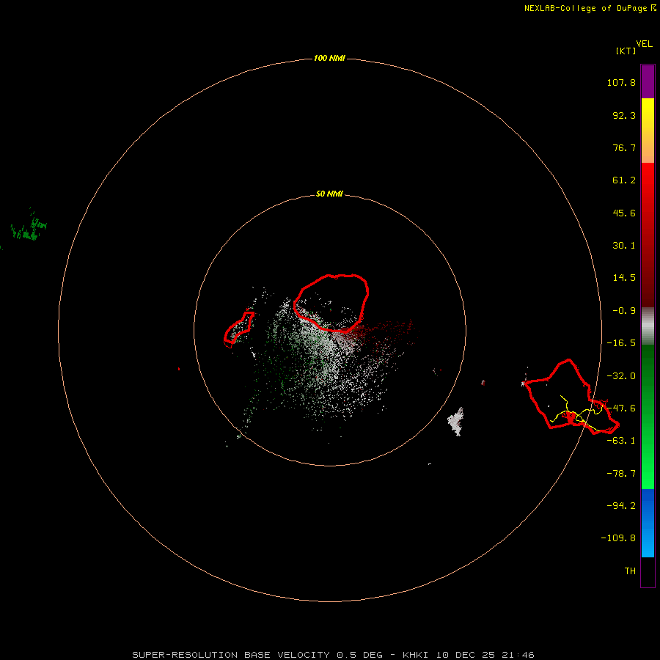This screenshot has width=660, height=660.
Task: Click the 92.3 scale value
Action: pos(624,115)
